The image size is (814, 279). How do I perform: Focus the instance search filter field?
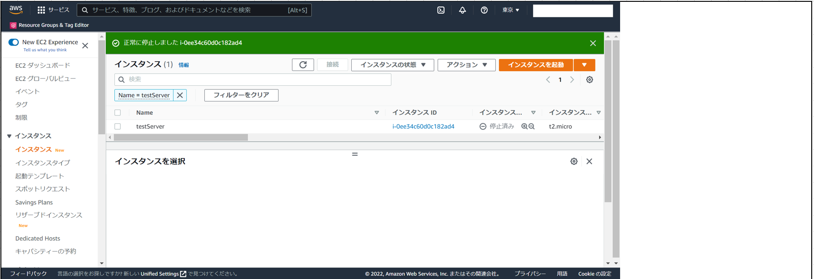(253, 79)
